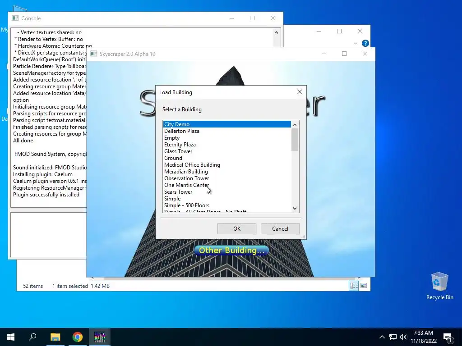Viewport: 462px width, 346px height.
Task: Select Meradian Building entry
Action: (227, 172)
